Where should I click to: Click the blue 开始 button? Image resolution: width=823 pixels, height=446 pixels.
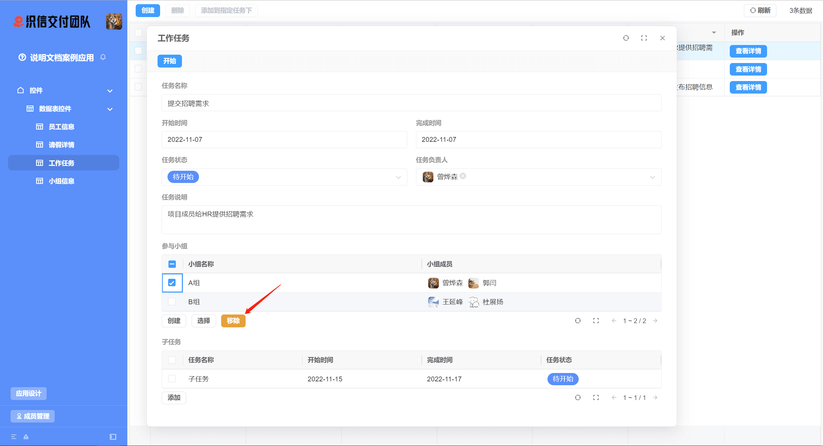(x=169, y=61)
